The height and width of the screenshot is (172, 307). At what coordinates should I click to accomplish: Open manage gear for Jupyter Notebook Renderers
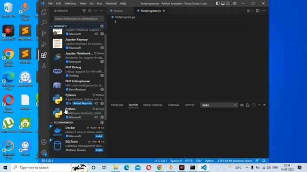coord(102,62)
